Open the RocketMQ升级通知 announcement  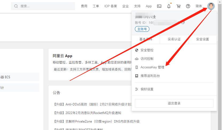point(87,113)
